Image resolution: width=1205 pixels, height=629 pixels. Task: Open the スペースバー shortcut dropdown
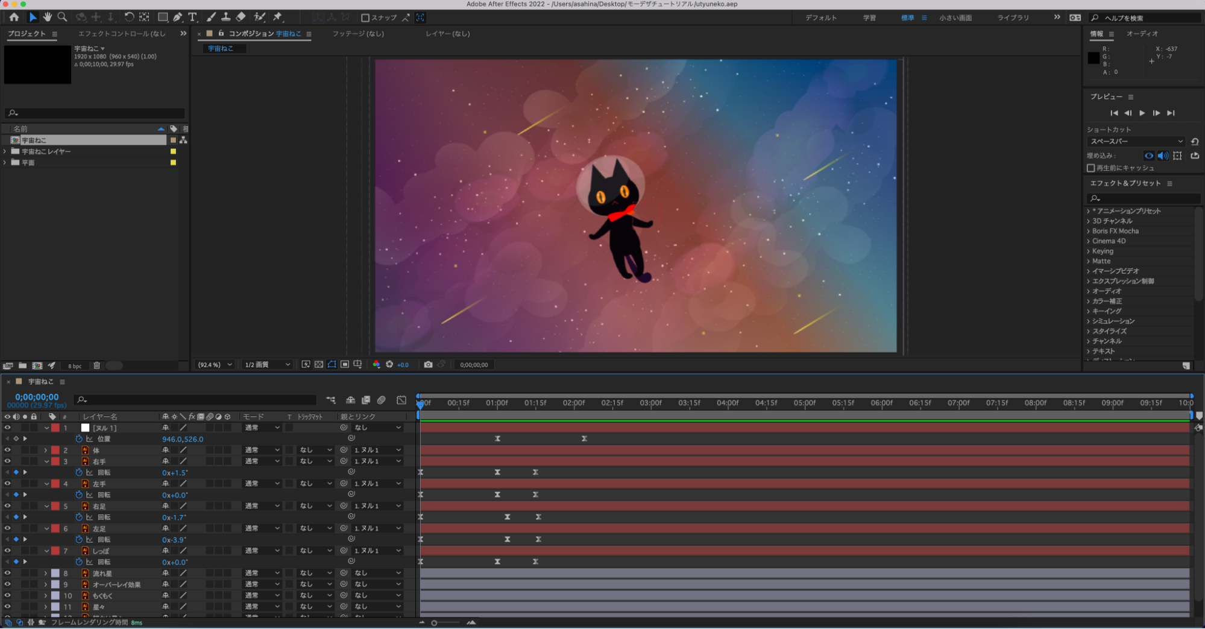point(1136,141)
